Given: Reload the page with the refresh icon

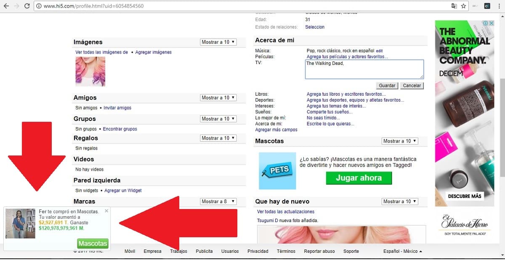Looking at the screenshot, I should coord(27,6).
